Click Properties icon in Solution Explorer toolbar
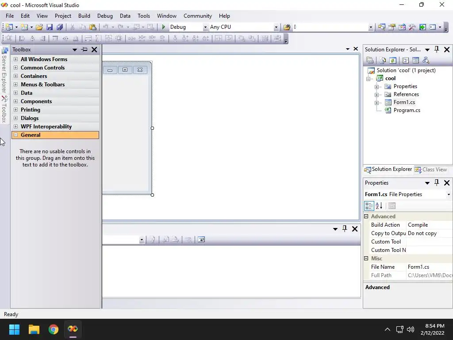The width and height of the screenshot is (453, 340). coord(370,60)
